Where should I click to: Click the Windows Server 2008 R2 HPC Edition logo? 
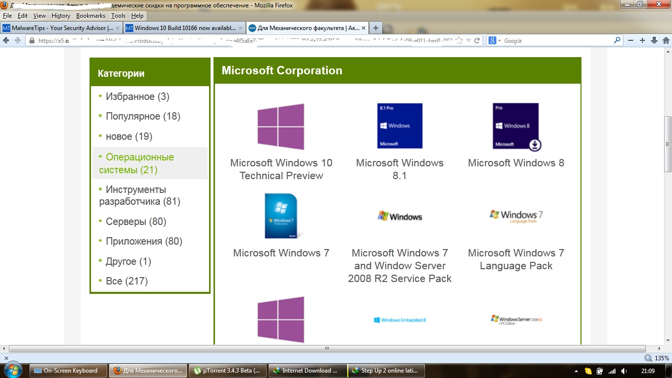pyautogui.click(x=516, y=320)
